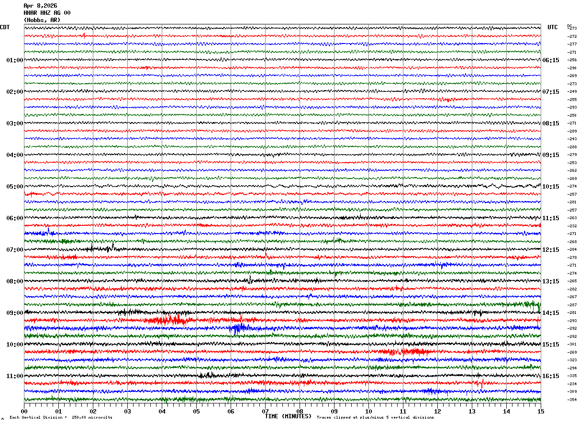
Task: Click the '01' minute axis tick label
Action: (x=58, y=411)
